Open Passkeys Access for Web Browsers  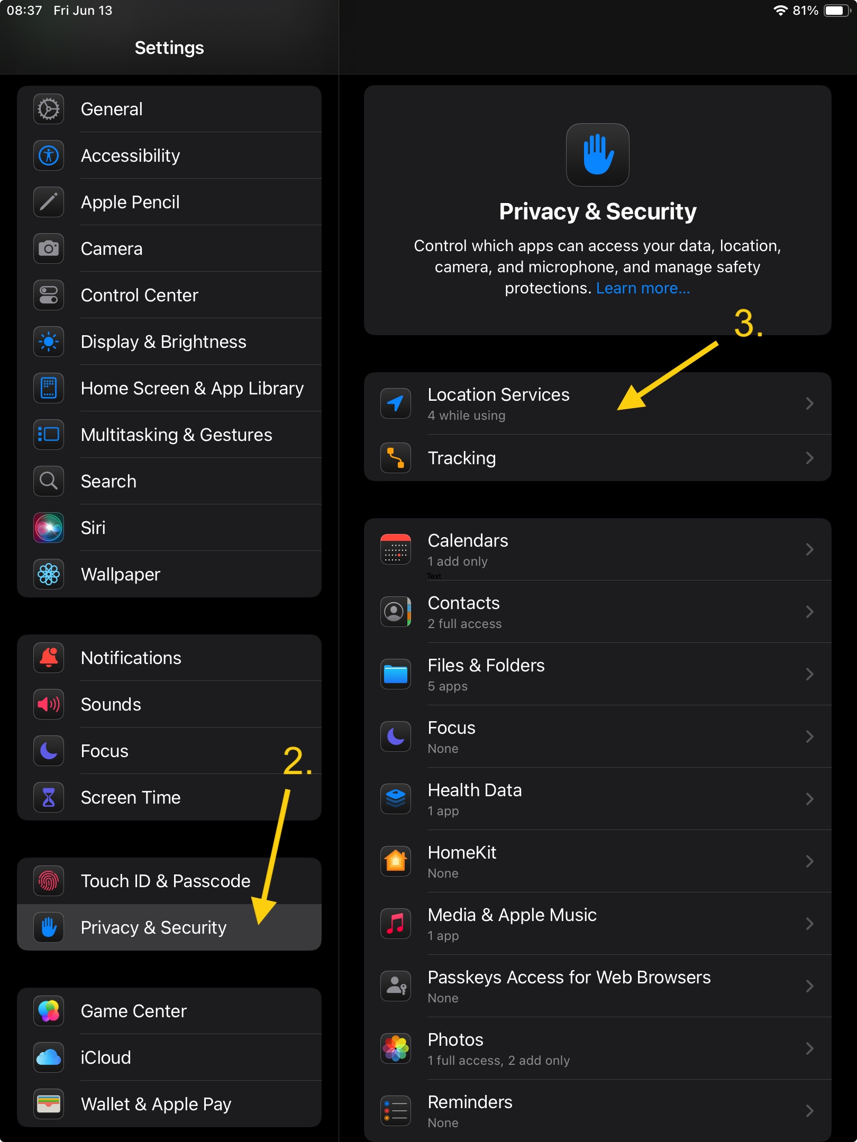pos(598,986)
